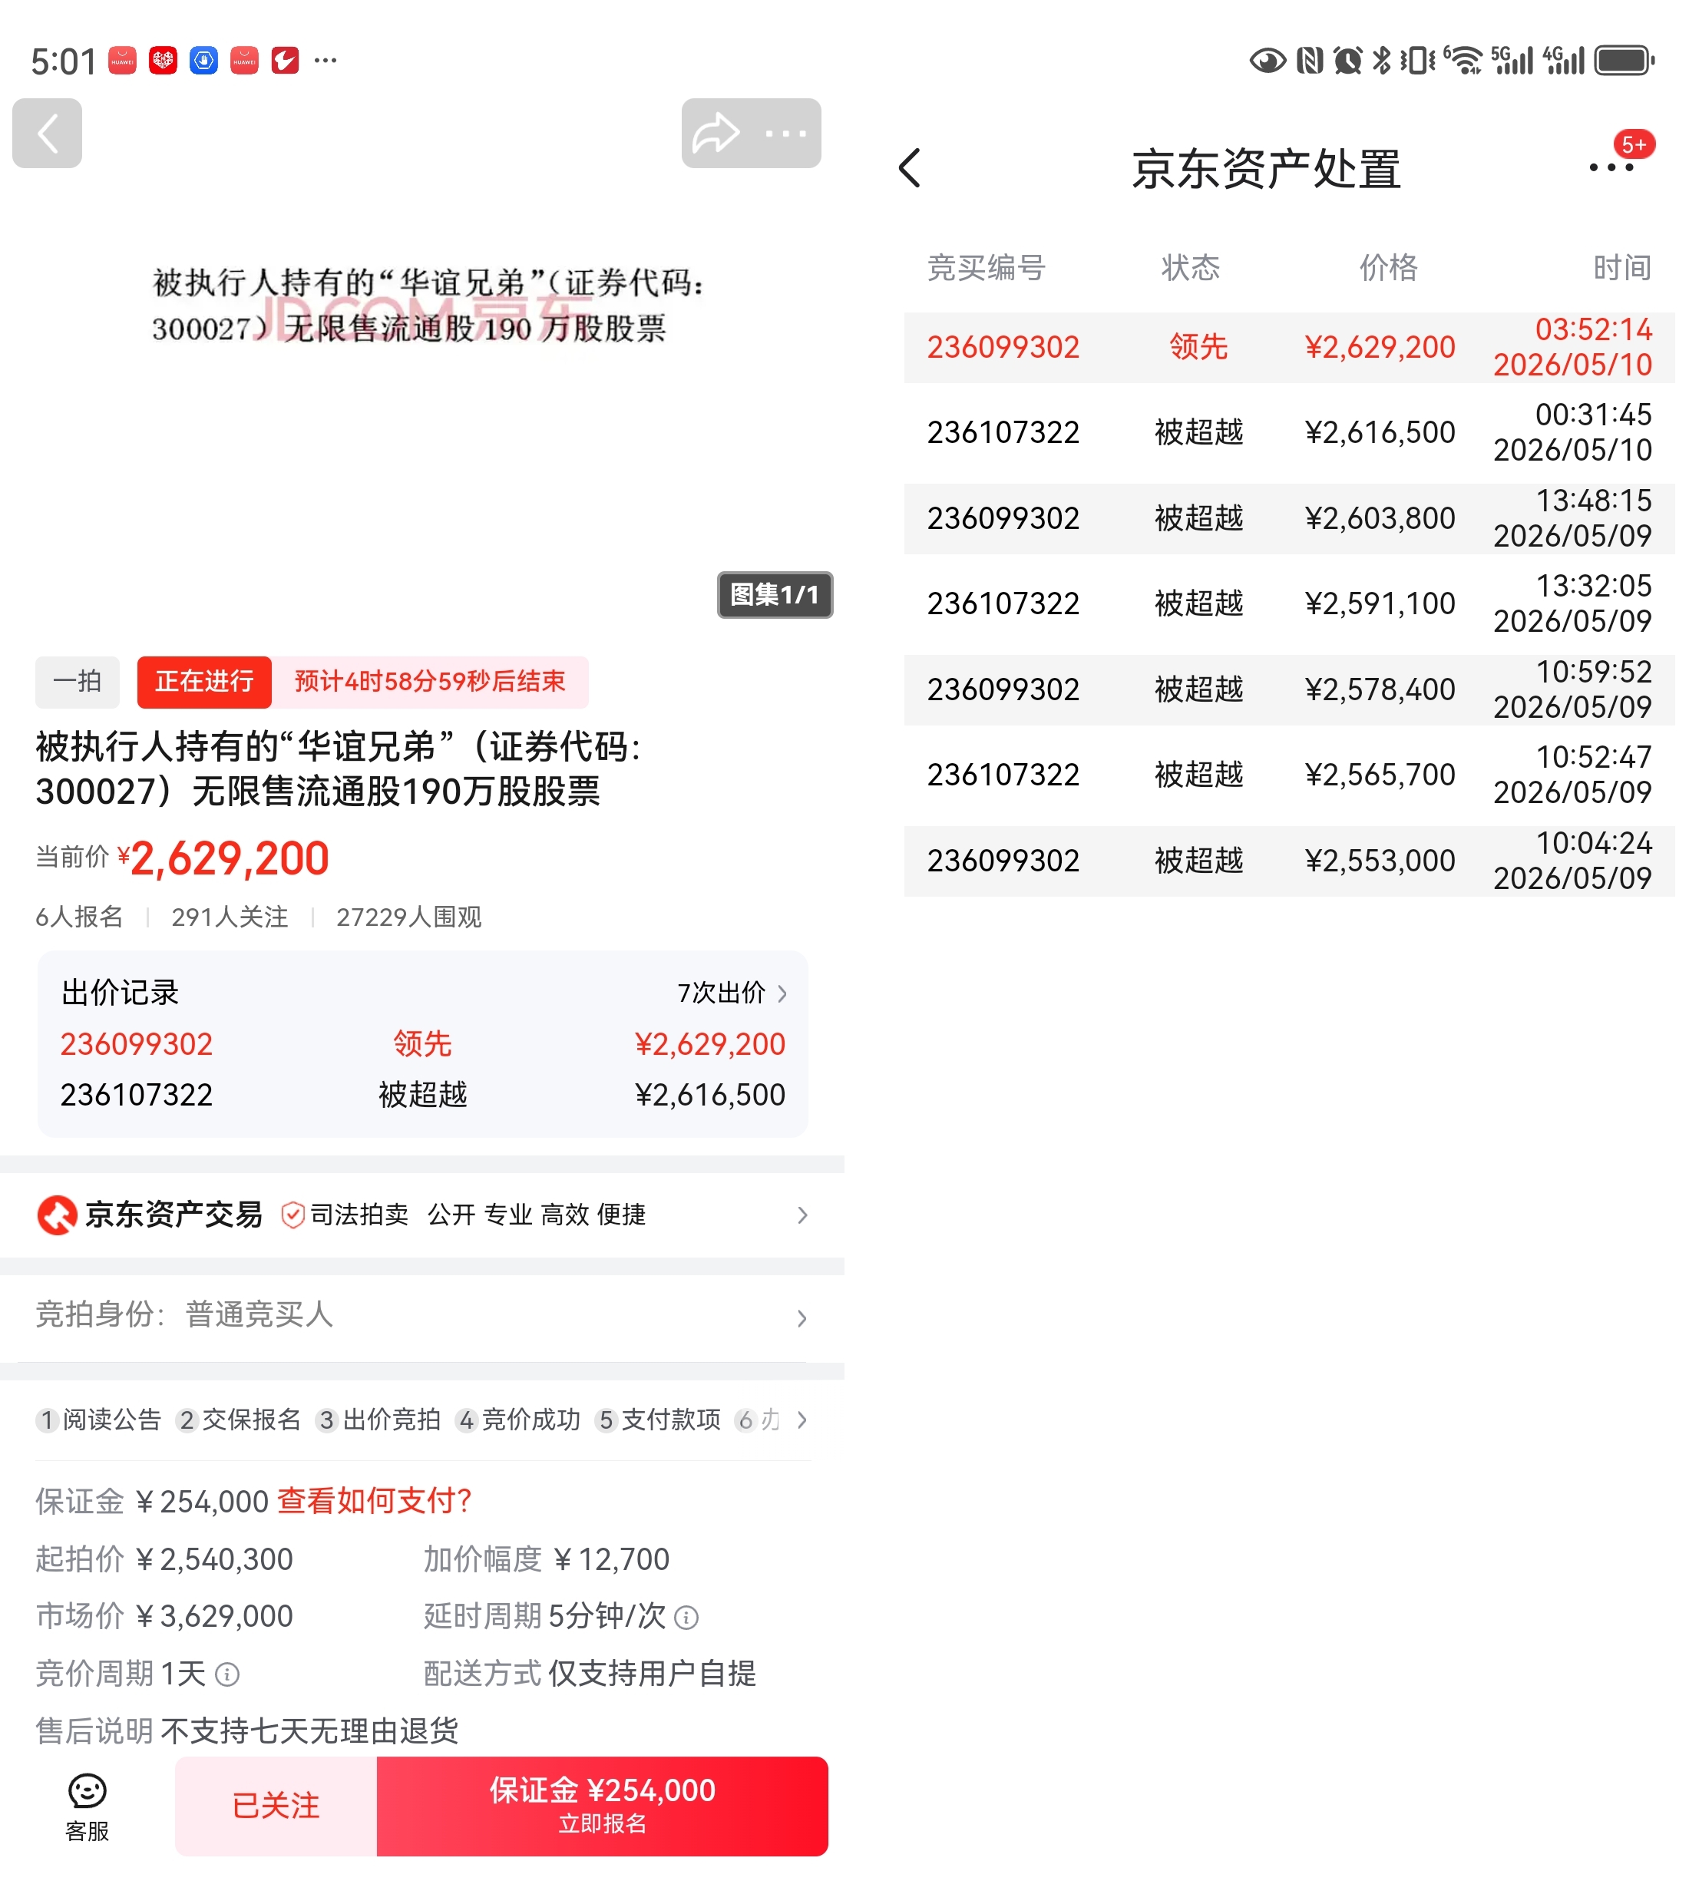Viewport: 1689px width, 1904px height.
Task: Select step 出价竞拍
Action: click(x=378, y=1420)
